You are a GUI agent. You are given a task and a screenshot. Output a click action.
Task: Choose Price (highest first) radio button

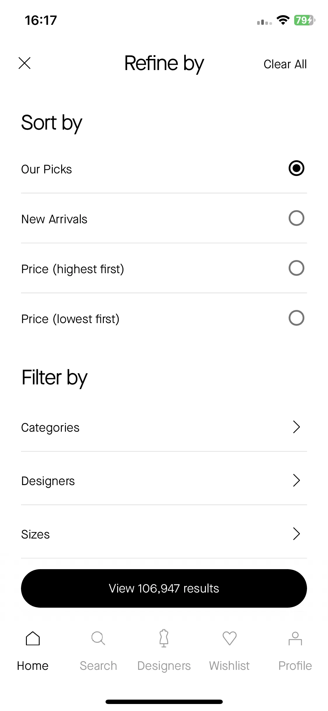point(296,268)
